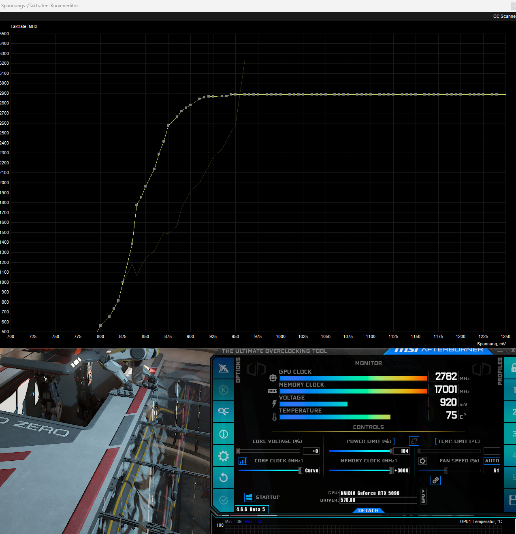Viewport: 516px width, 534px height.
Task: Click the MSI Afterburner logo header
Action: [x=439, y=350]
